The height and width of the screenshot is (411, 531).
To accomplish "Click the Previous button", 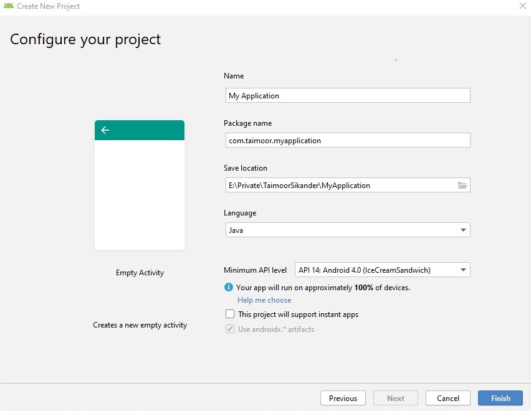I will (342, 398).
